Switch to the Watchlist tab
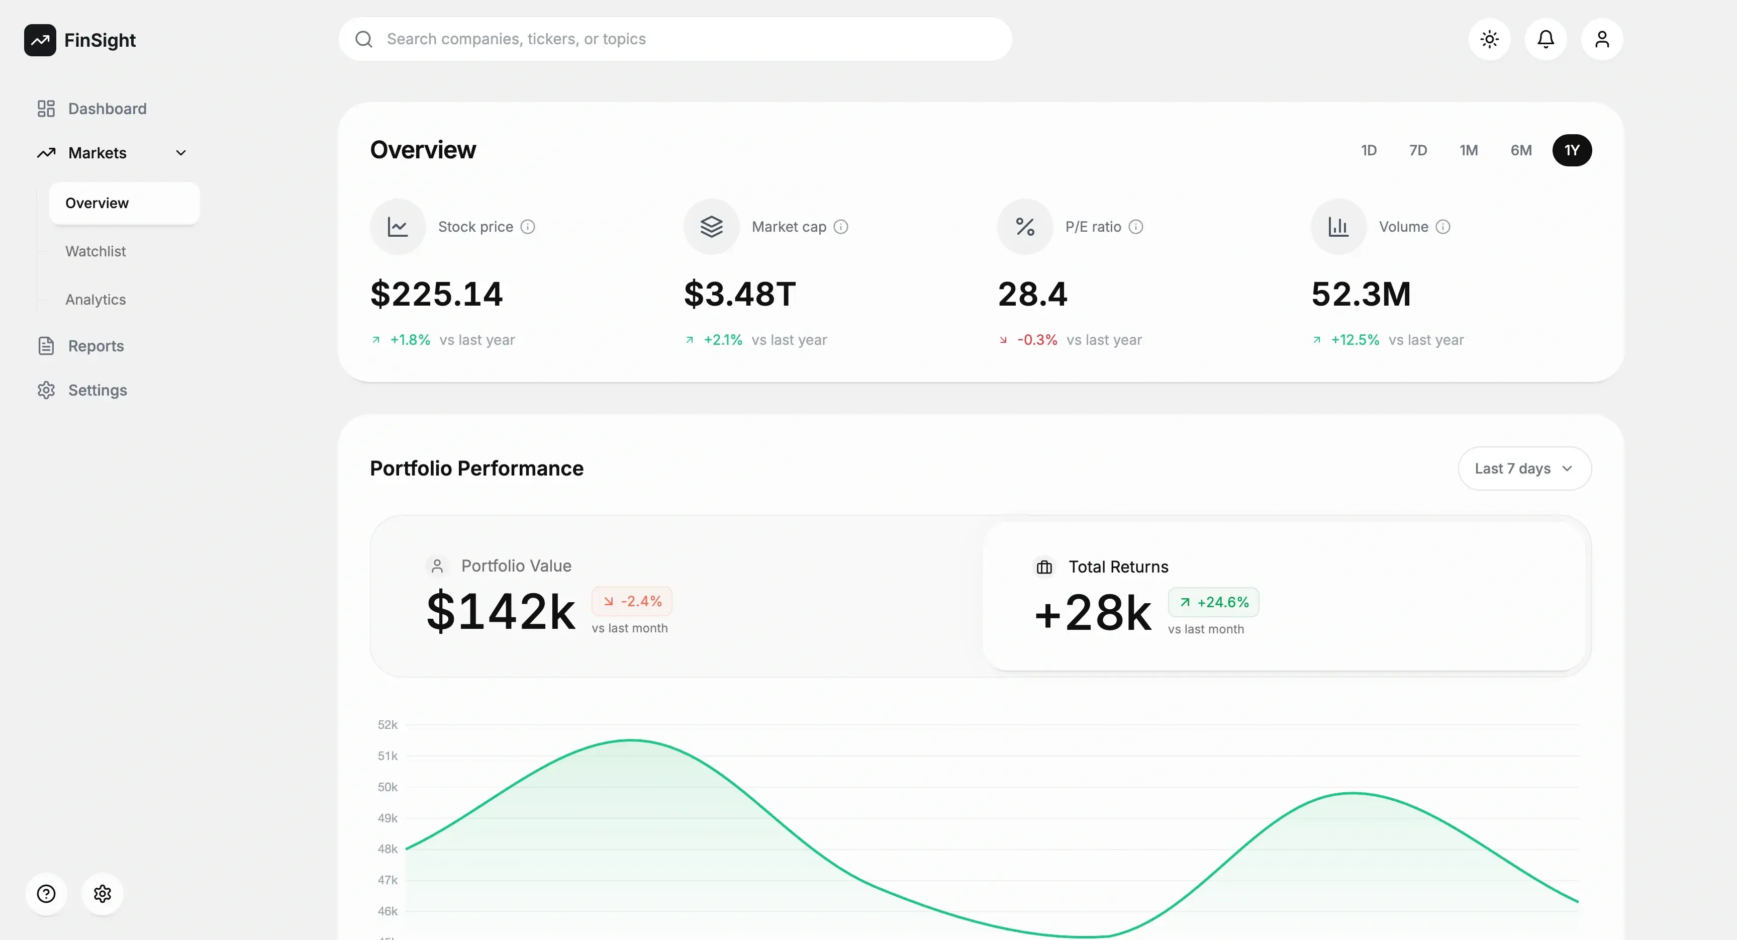Image resolution: width=1737 pixels, height=940 pixels. point(96,251)
